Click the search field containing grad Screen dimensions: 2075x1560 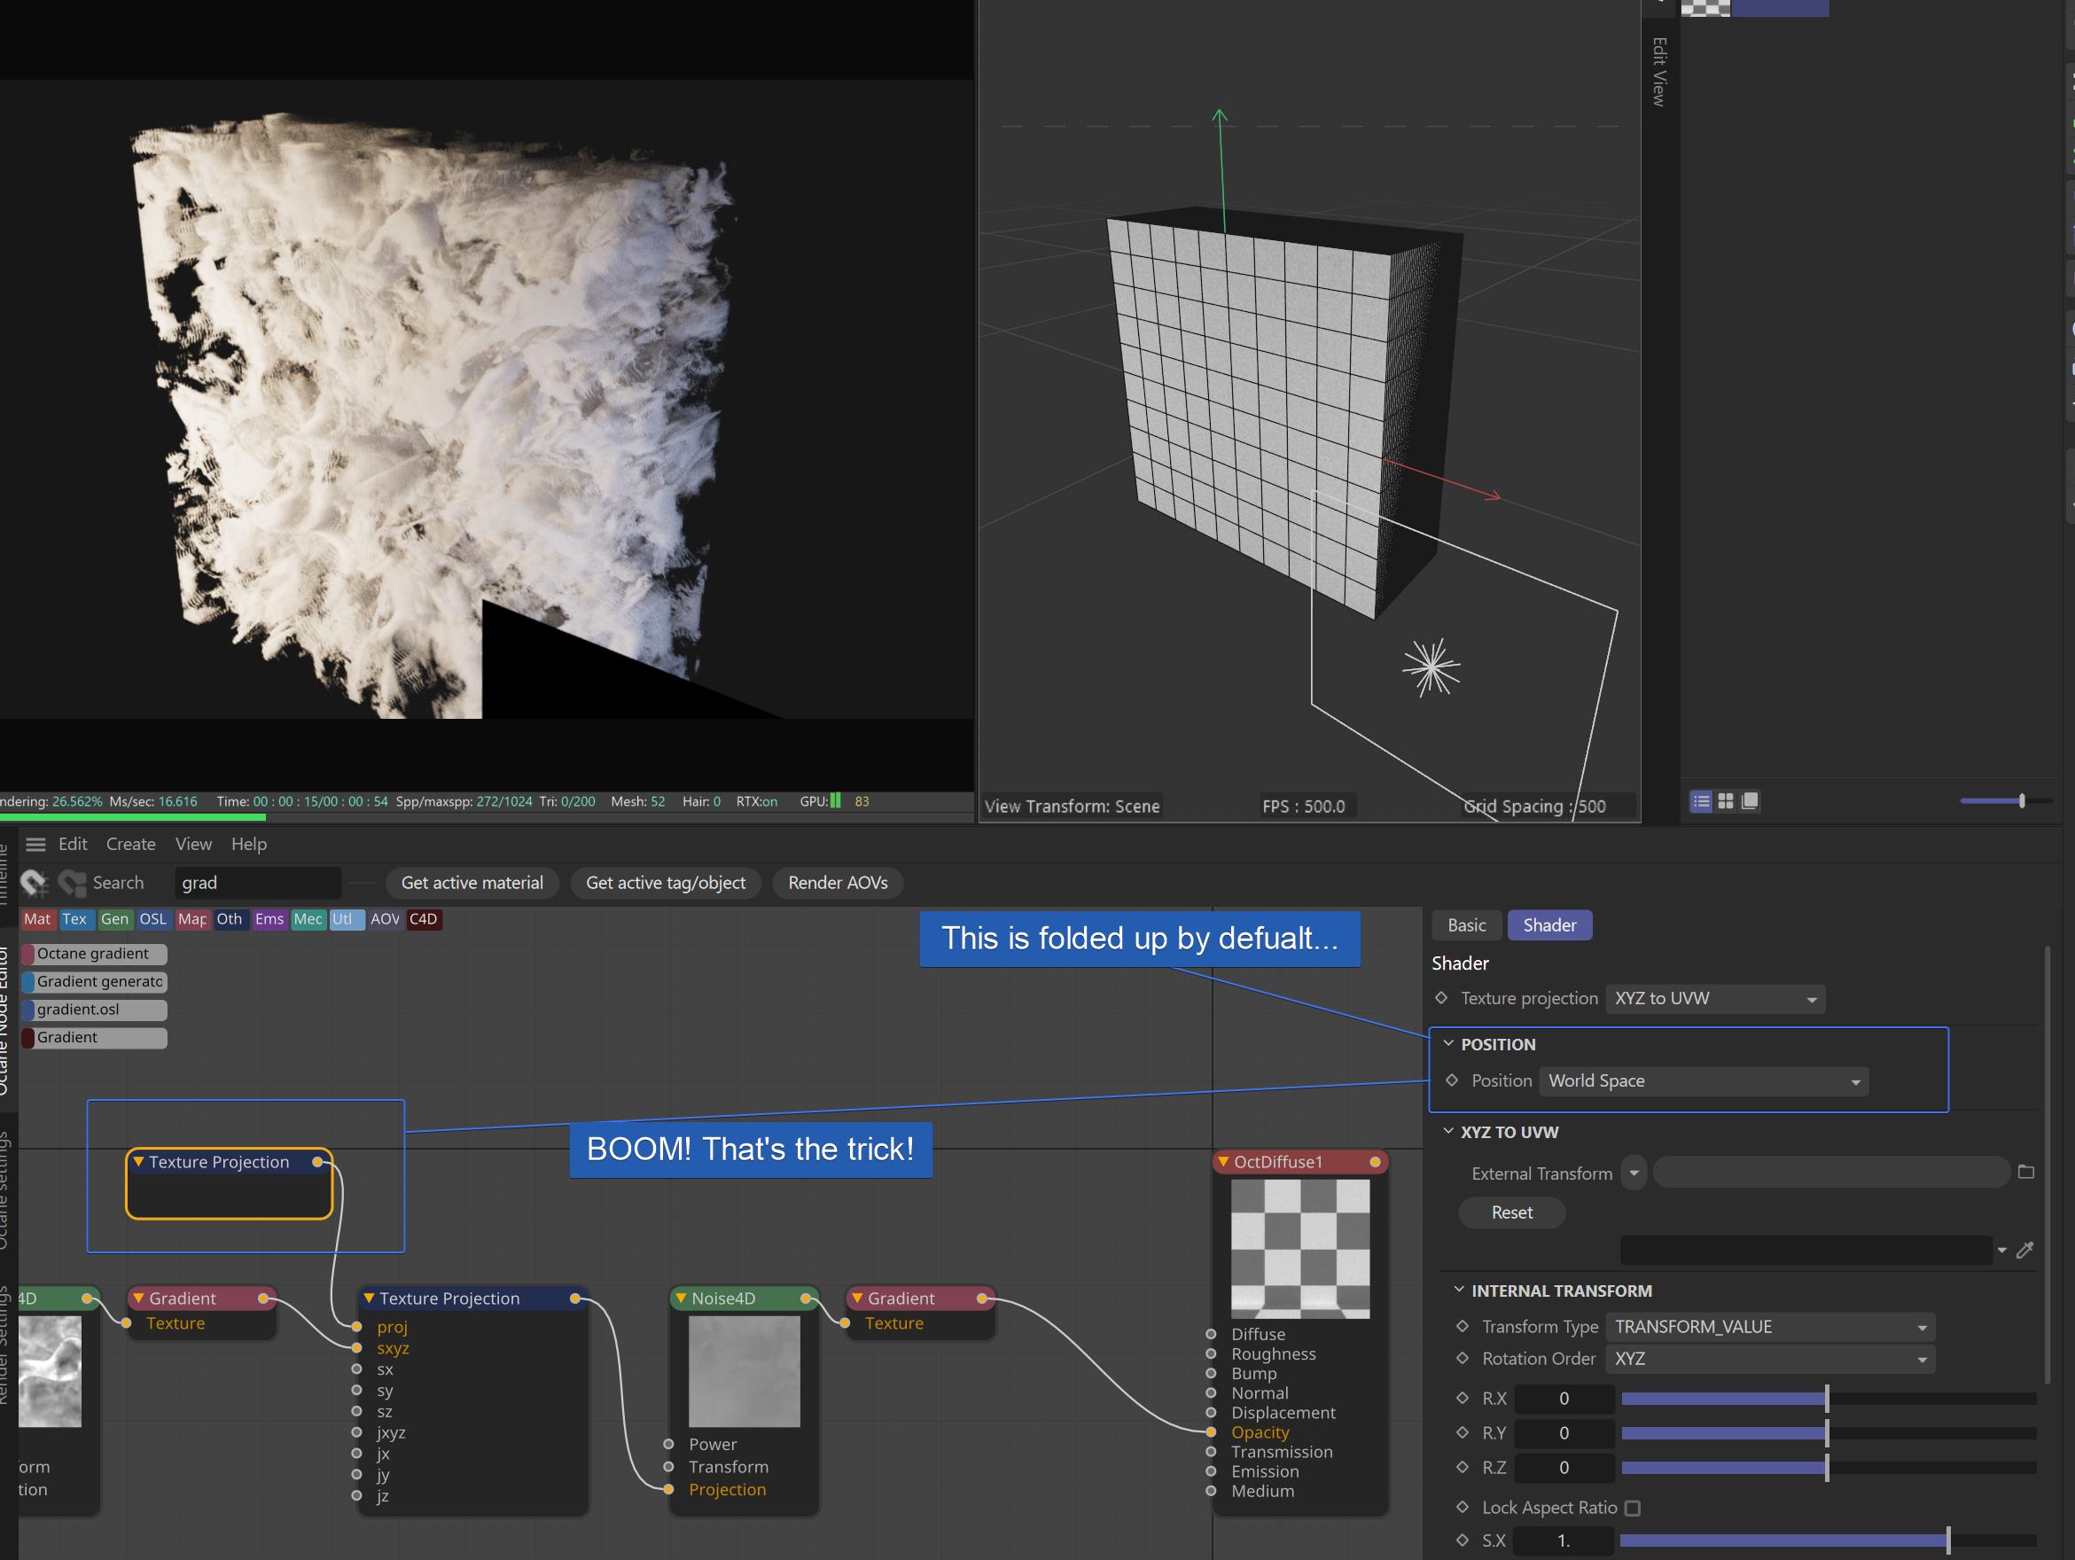click(256, 883)
